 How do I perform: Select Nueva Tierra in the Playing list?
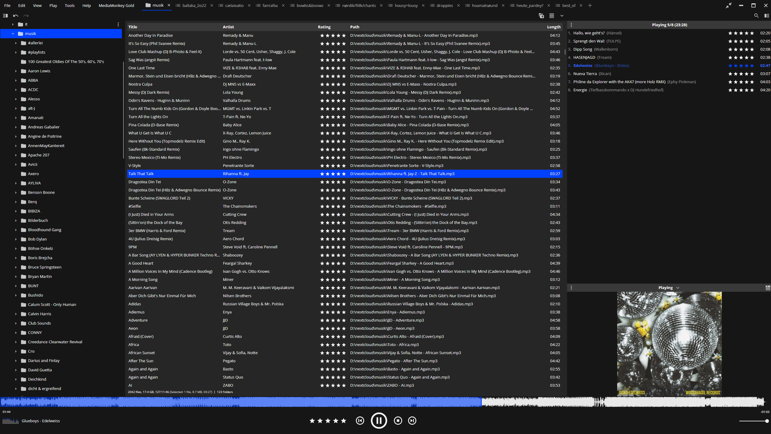[x=669, y=74]
